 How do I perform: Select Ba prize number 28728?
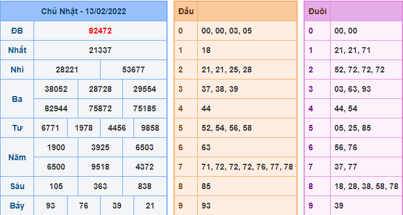point(100,89)
